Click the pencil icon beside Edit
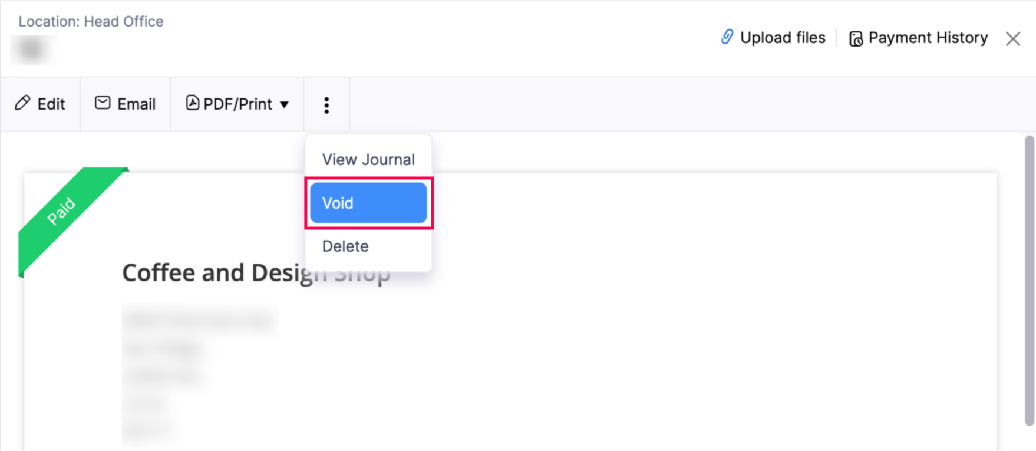 click(22, 103)
